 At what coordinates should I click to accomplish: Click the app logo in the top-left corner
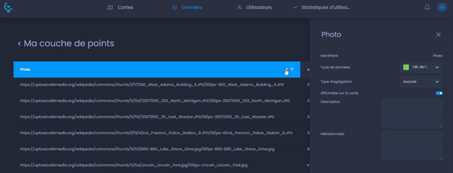(x=8, y=7)
